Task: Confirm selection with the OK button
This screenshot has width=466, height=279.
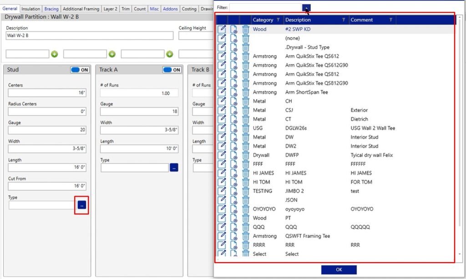Action: [339, 269]
